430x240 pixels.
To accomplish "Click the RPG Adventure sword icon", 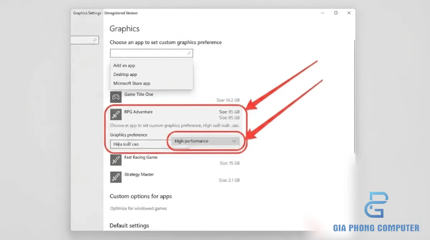I will pos(116,115).
